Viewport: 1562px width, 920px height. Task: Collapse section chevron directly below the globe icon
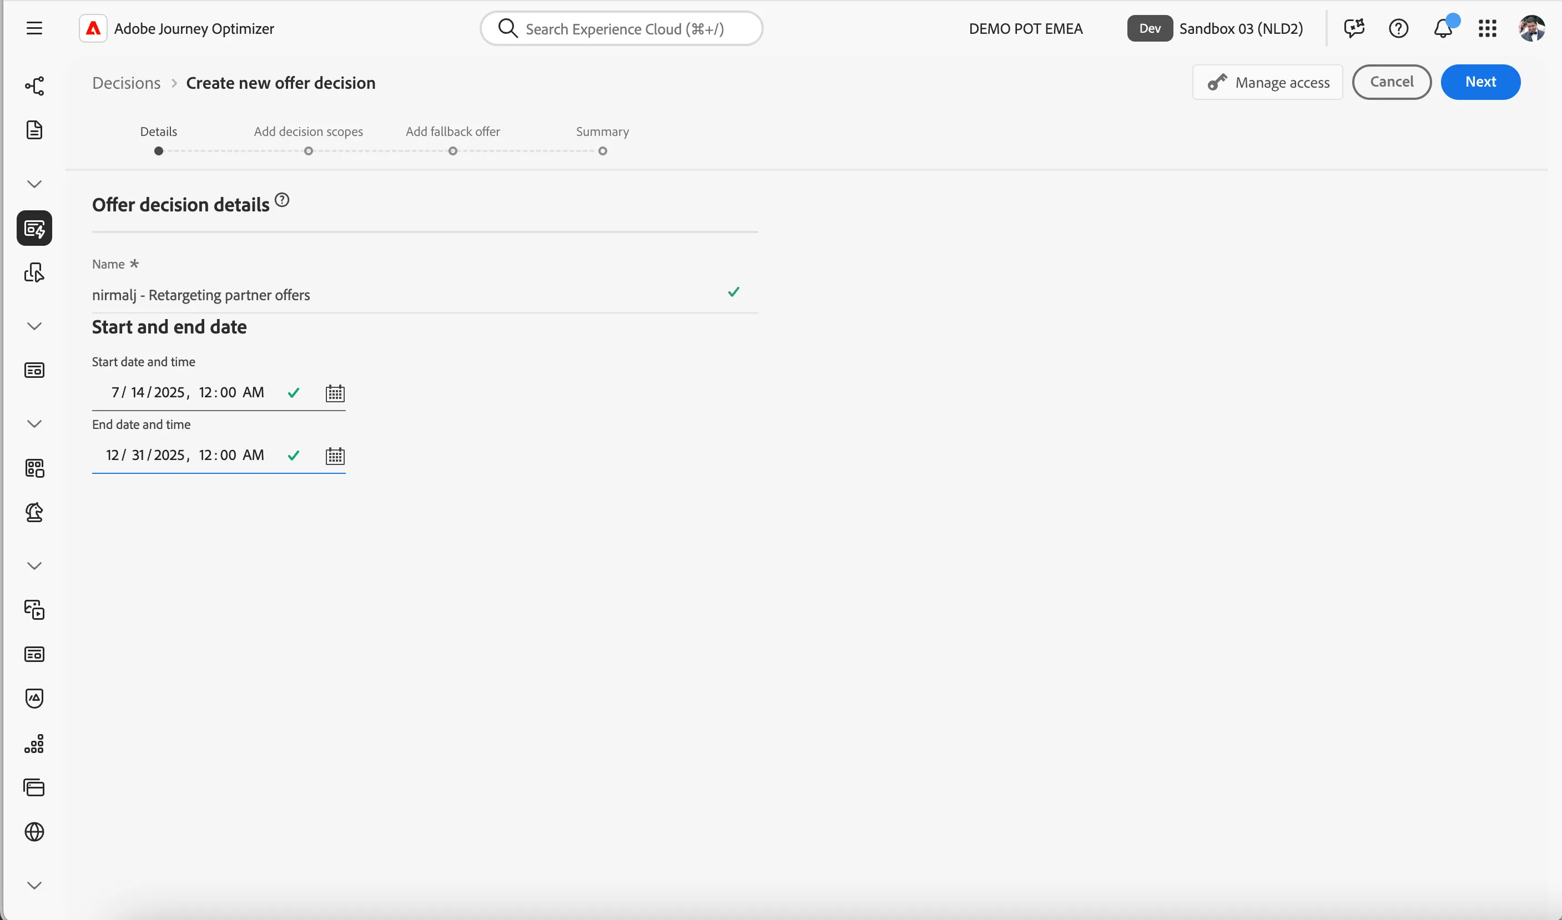coord(34,885)
